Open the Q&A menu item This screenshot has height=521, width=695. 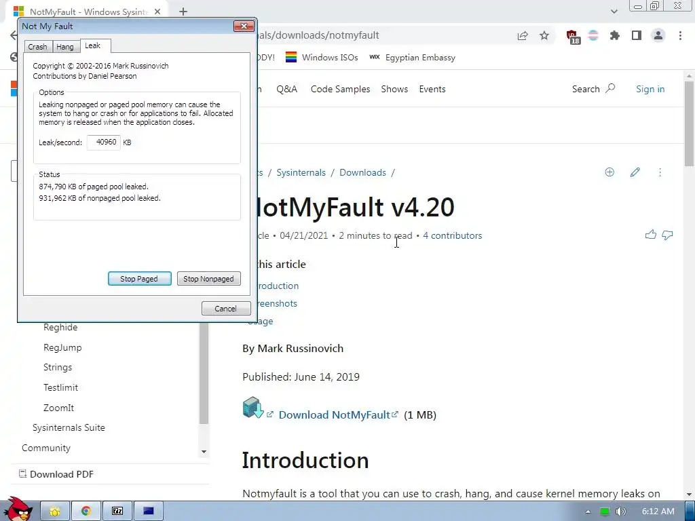point(287,89)
